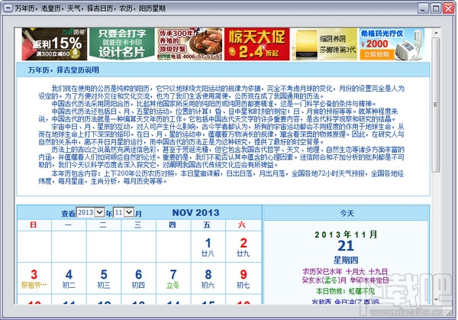
Task: Click the NOV 2013 month title
Action: [x=195, y=212]
